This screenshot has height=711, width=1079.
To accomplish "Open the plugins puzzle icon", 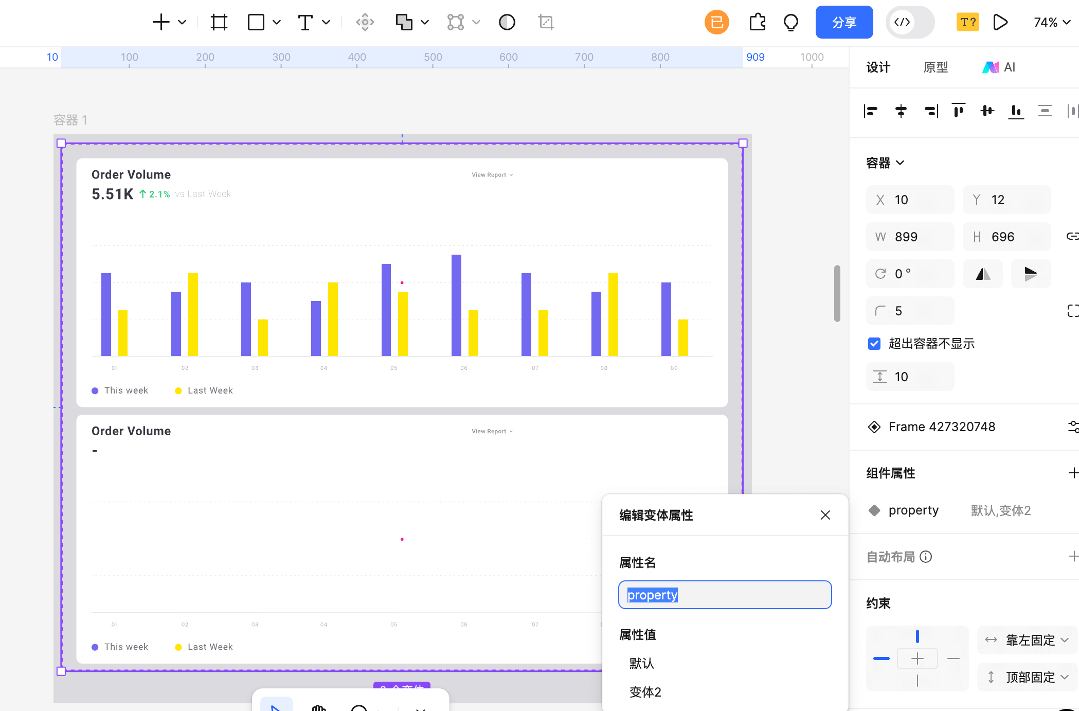I will tap(757, 22).
